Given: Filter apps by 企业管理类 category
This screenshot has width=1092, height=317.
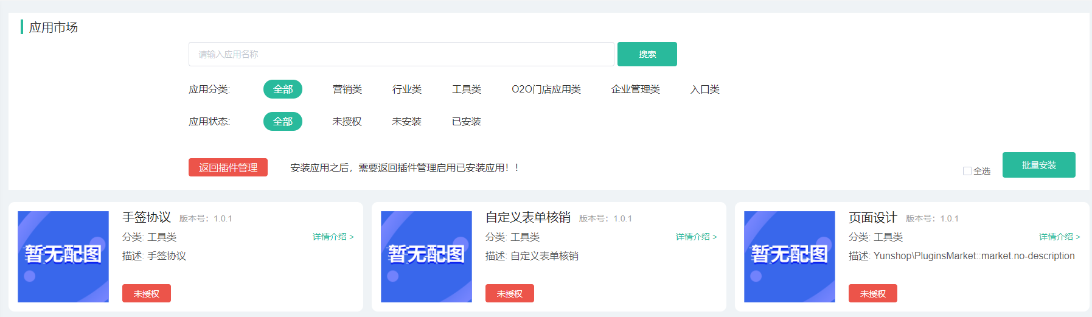Looking at the screenshot, I should [x=635, y=89].
